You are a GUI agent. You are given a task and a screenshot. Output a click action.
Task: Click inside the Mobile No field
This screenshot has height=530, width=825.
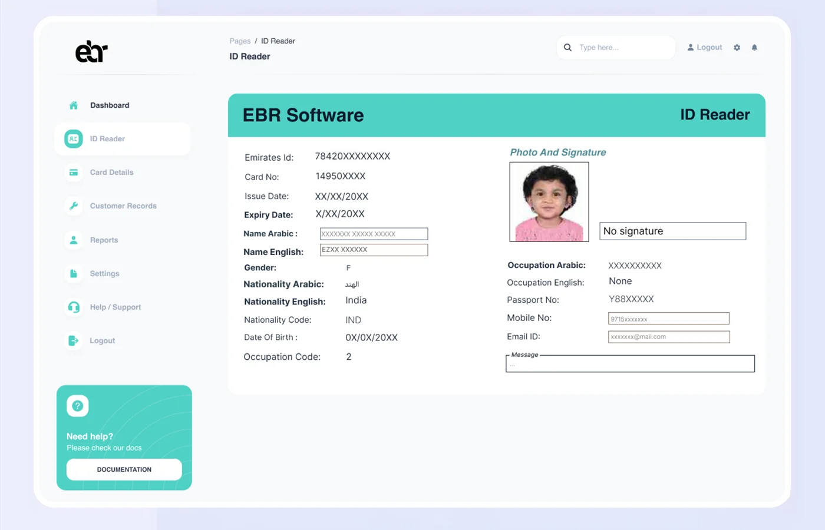tap(668, 318)
